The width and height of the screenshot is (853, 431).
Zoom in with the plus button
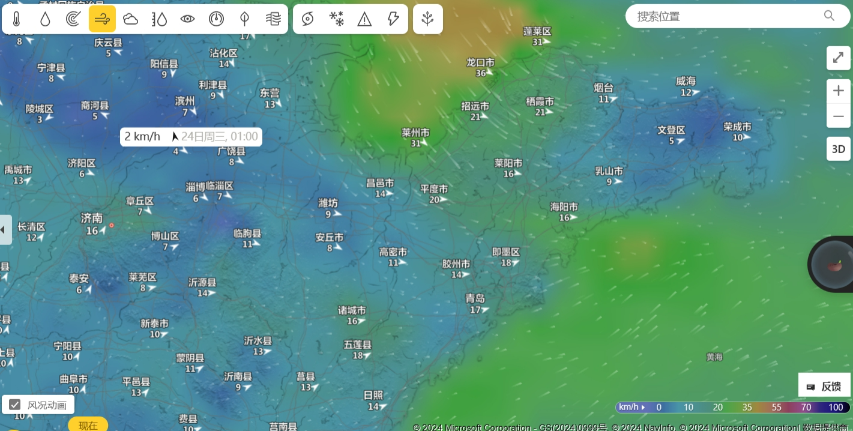click(x=839, y=91)
